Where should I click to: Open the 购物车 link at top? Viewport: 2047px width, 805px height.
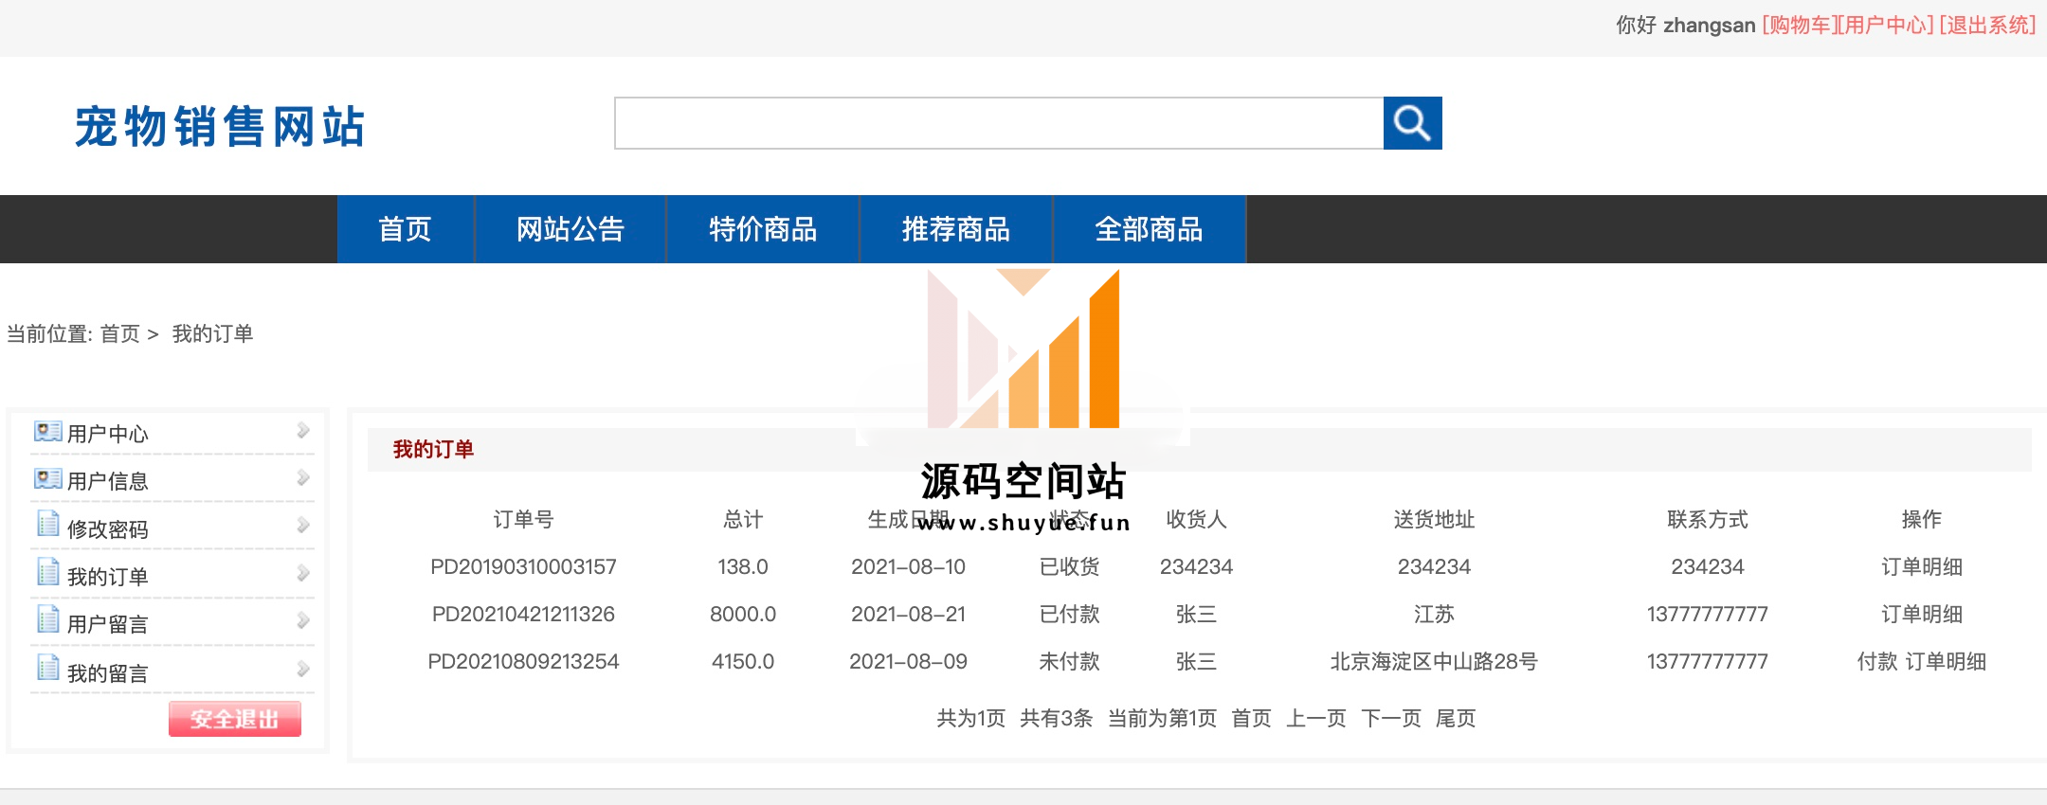pyautogui.click(x=1798, y=26)
